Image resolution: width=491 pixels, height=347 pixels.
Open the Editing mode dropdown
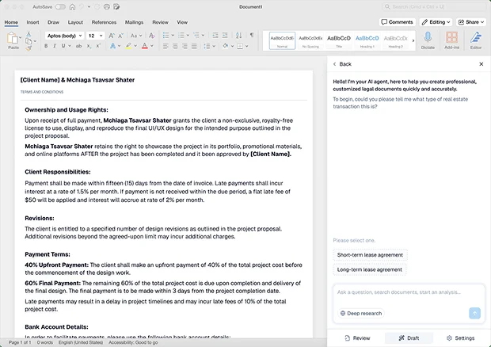(x=436, y=22)
